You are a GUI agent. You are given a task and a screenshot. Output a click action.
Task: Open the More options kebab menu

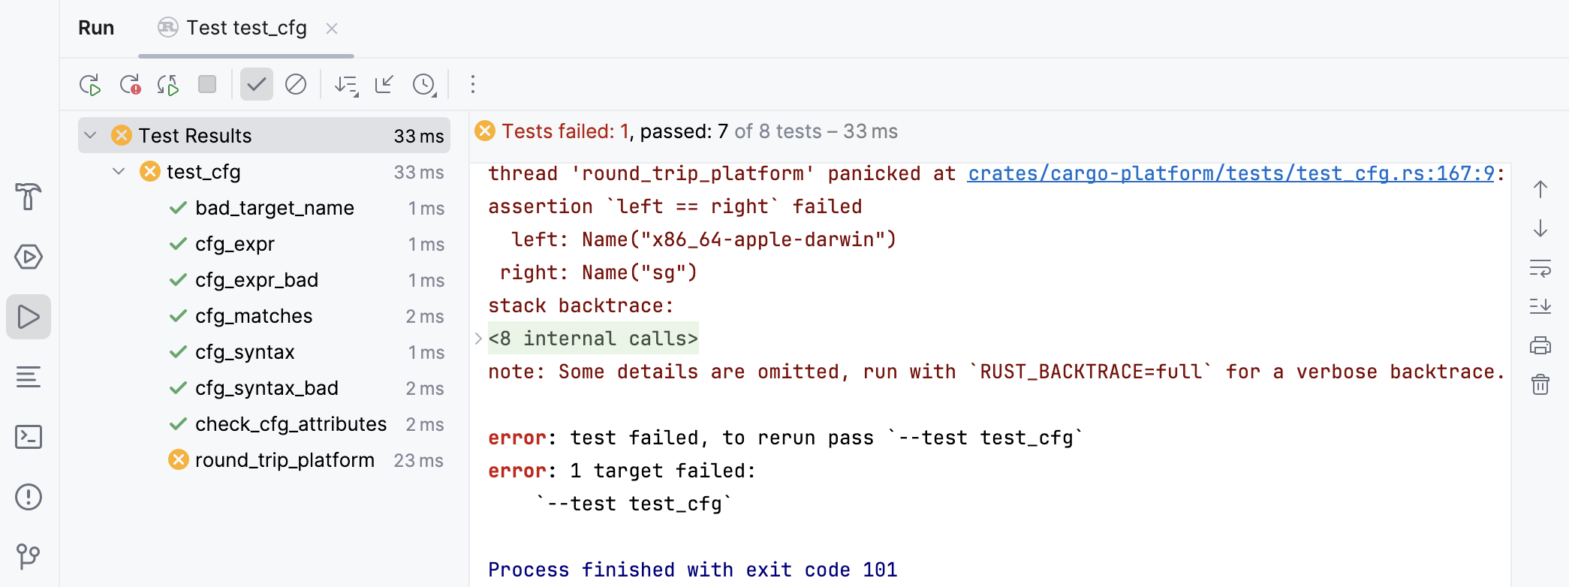[472, 85]
